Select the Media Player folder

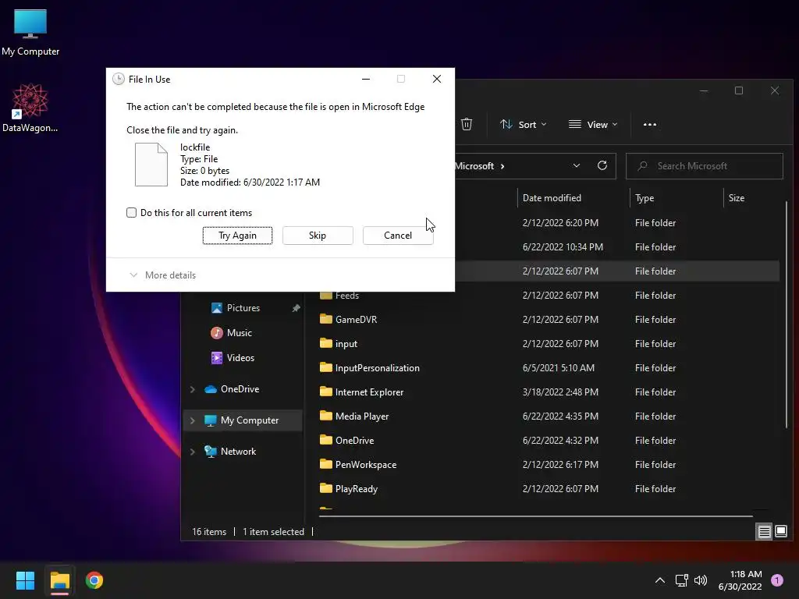pos(362,416)
